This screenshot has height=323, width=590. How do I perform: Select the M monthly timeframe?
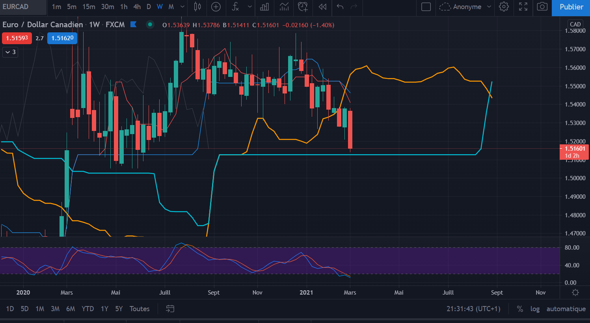pos(171,7)
